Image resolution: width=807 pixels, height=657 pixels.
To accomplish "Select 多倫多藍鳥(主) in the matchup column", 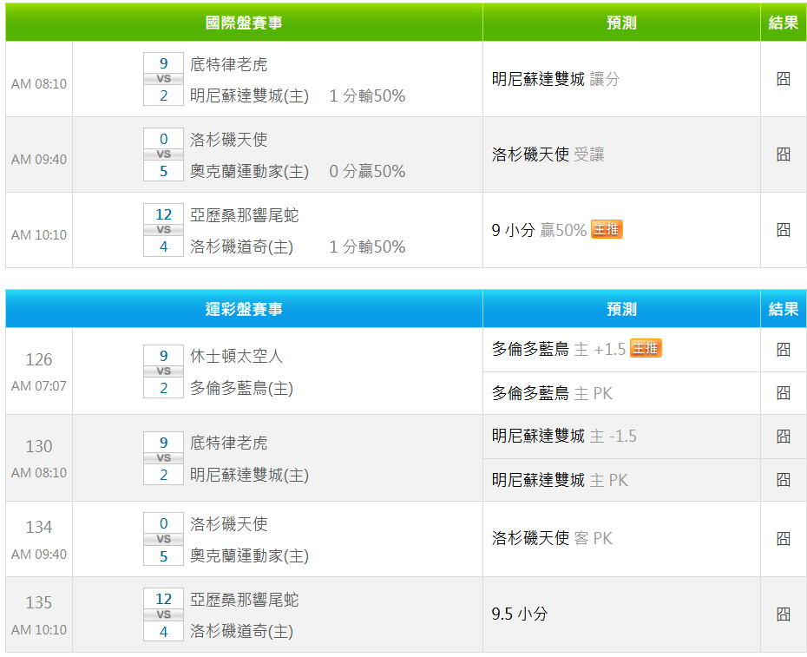I will click(x=241, y=388).
